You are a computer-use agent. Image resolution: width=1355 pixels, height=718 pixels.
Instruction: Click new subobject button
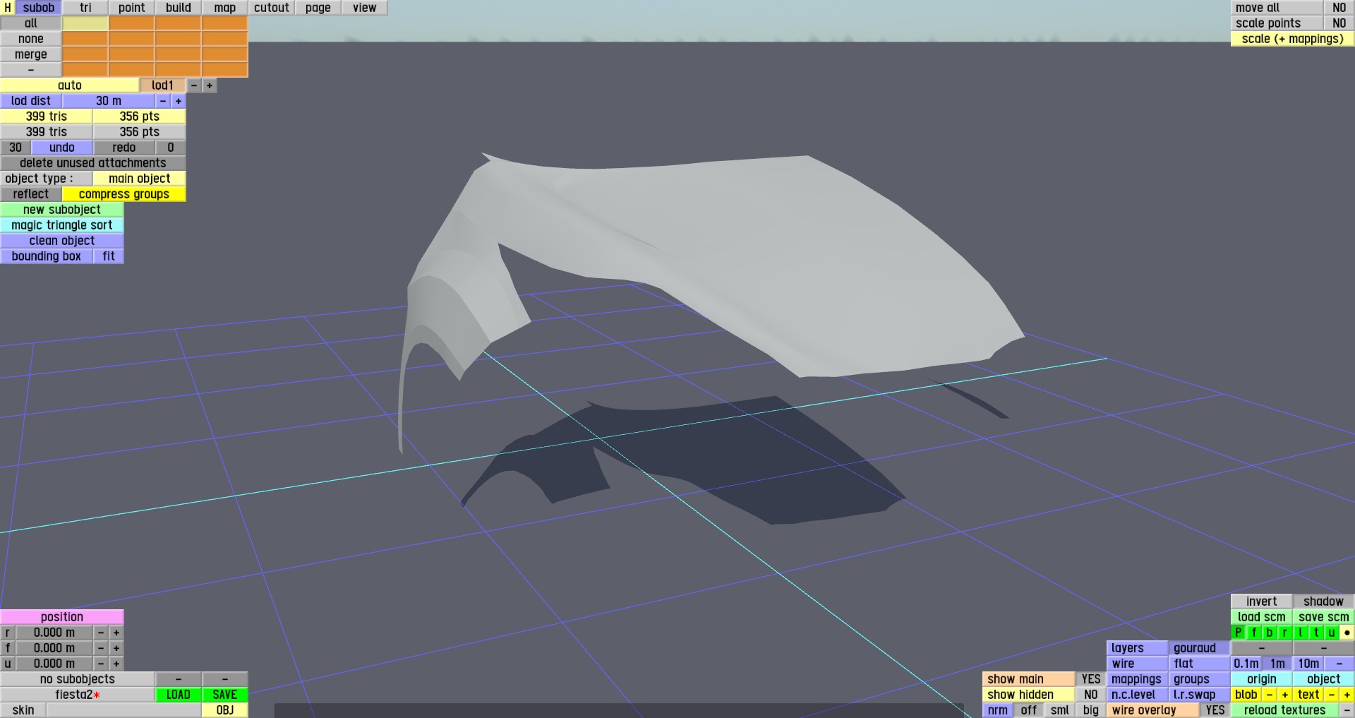(62, 210)
